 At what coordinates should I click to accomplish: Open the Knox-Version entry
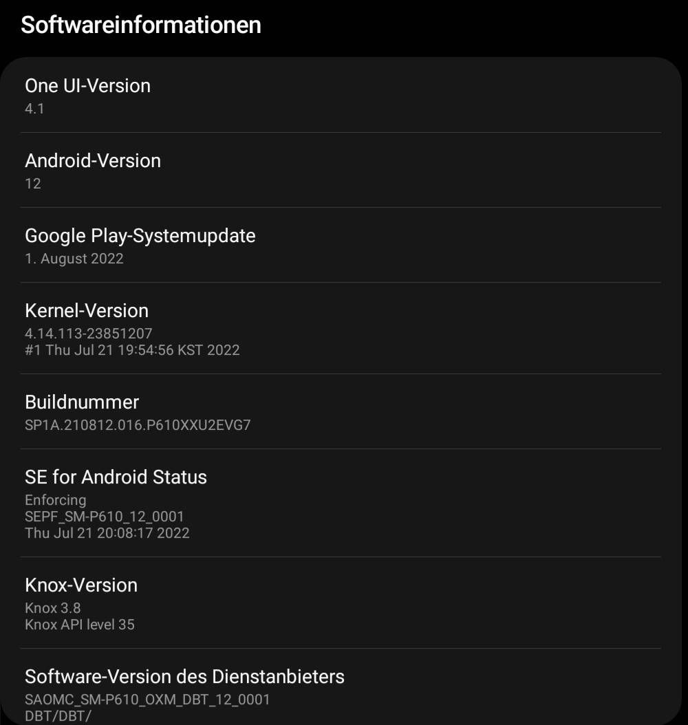[81, 585]
